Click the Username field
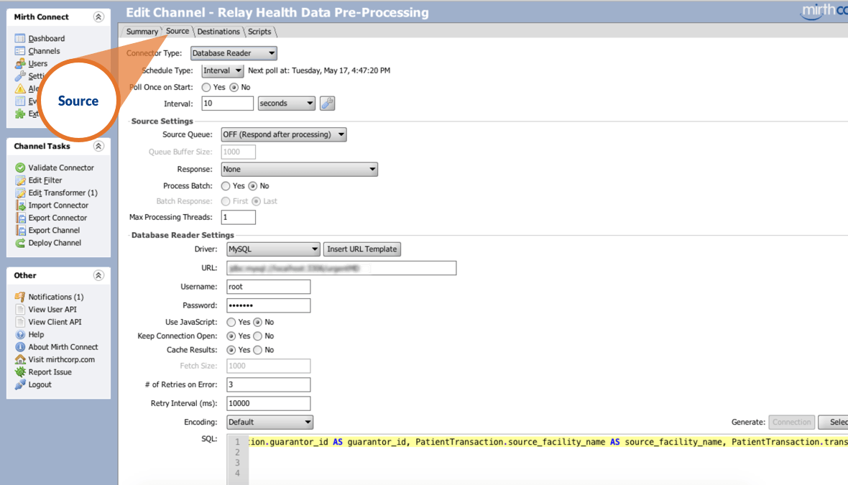The height and width of the screenshot is (485, 848). tap(268, 287)
